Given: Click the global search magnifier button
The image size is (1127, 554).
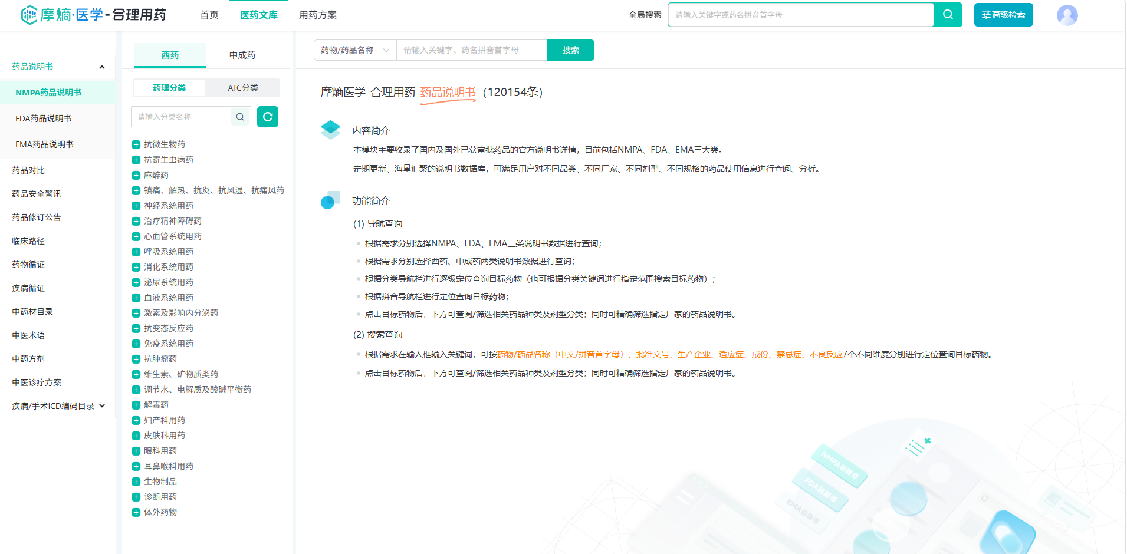Looking at the screenshot, I should click(x=948, y=15).
